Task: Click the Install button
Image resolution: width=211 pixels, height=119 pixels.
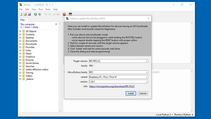Action: 131,93
